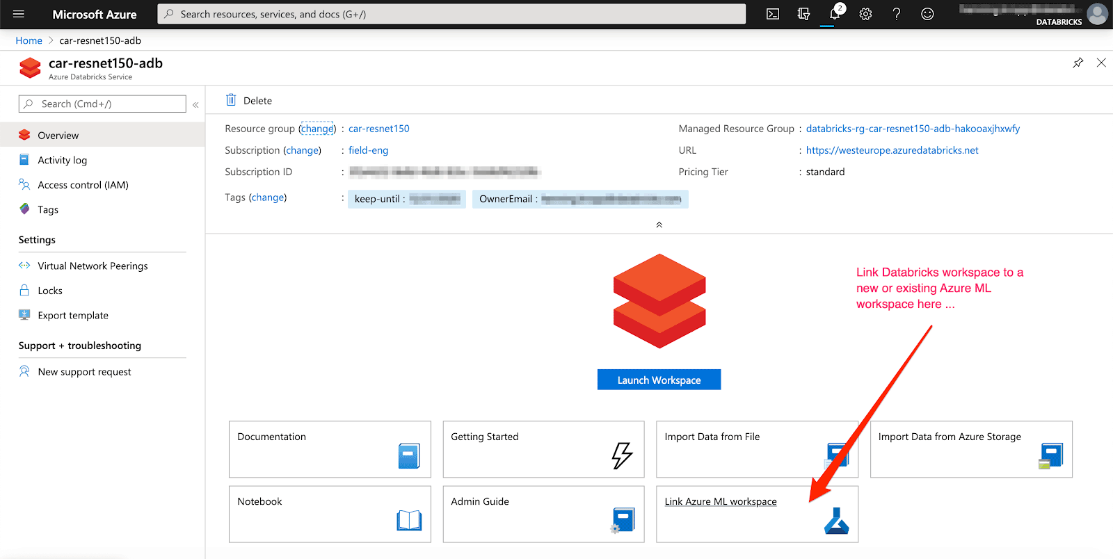Viewport: 1113px width, 559px height.
Task: Open the feedback smiley icon
Action: click(x=927, y=14)
